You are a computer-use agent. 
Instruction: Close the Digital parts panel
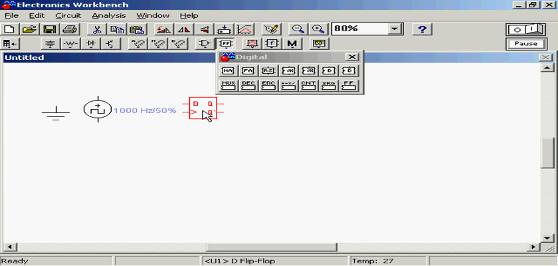click(352, 57)
